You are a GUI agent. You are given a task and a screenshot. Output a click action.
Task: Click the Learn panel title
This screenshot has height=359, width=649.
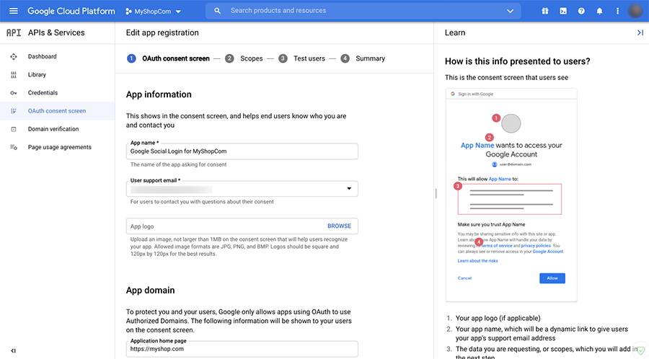point(455,32)
